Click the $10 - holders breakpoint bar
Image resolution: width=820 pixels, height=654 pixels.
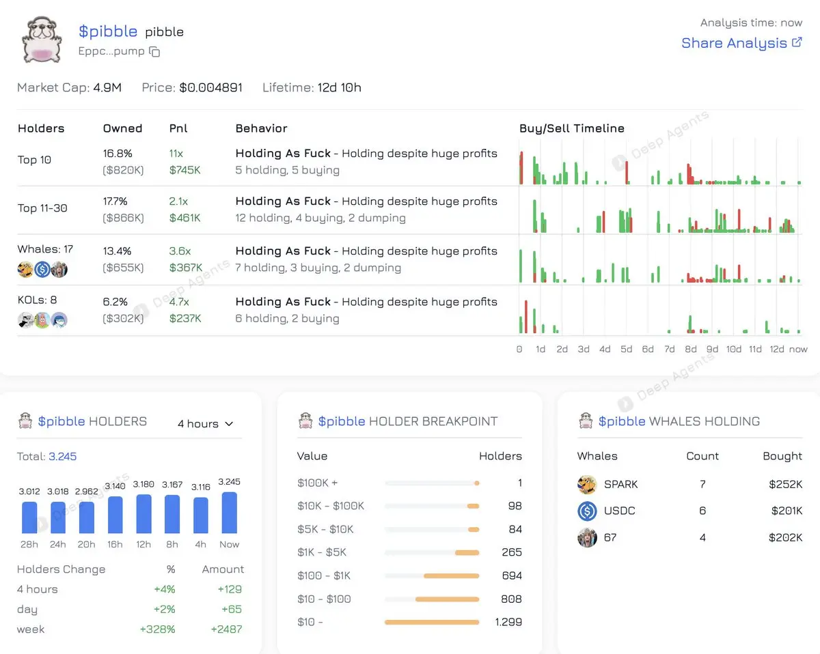[432, 623]
